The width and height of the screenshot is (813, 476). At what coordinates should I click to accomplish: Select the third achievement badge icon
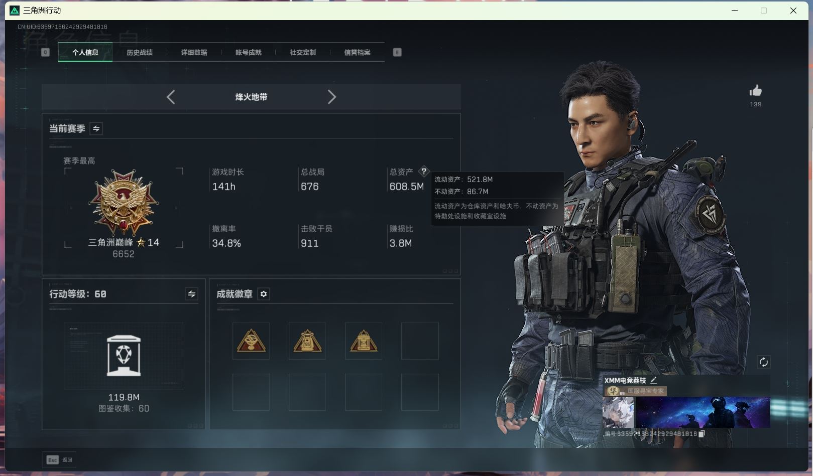pos(364,341)
